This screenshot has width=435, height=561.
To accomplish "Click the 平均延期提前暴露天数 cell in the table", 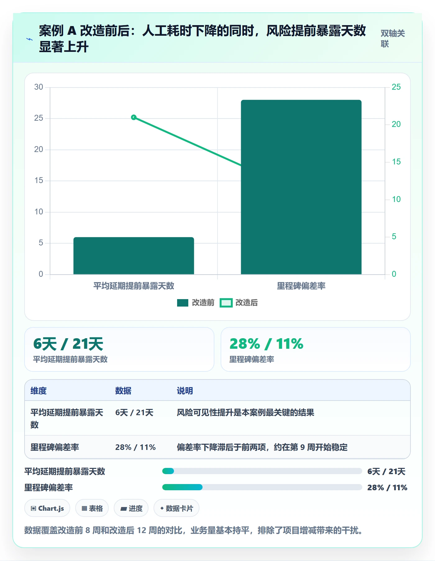I will [67, 418].
